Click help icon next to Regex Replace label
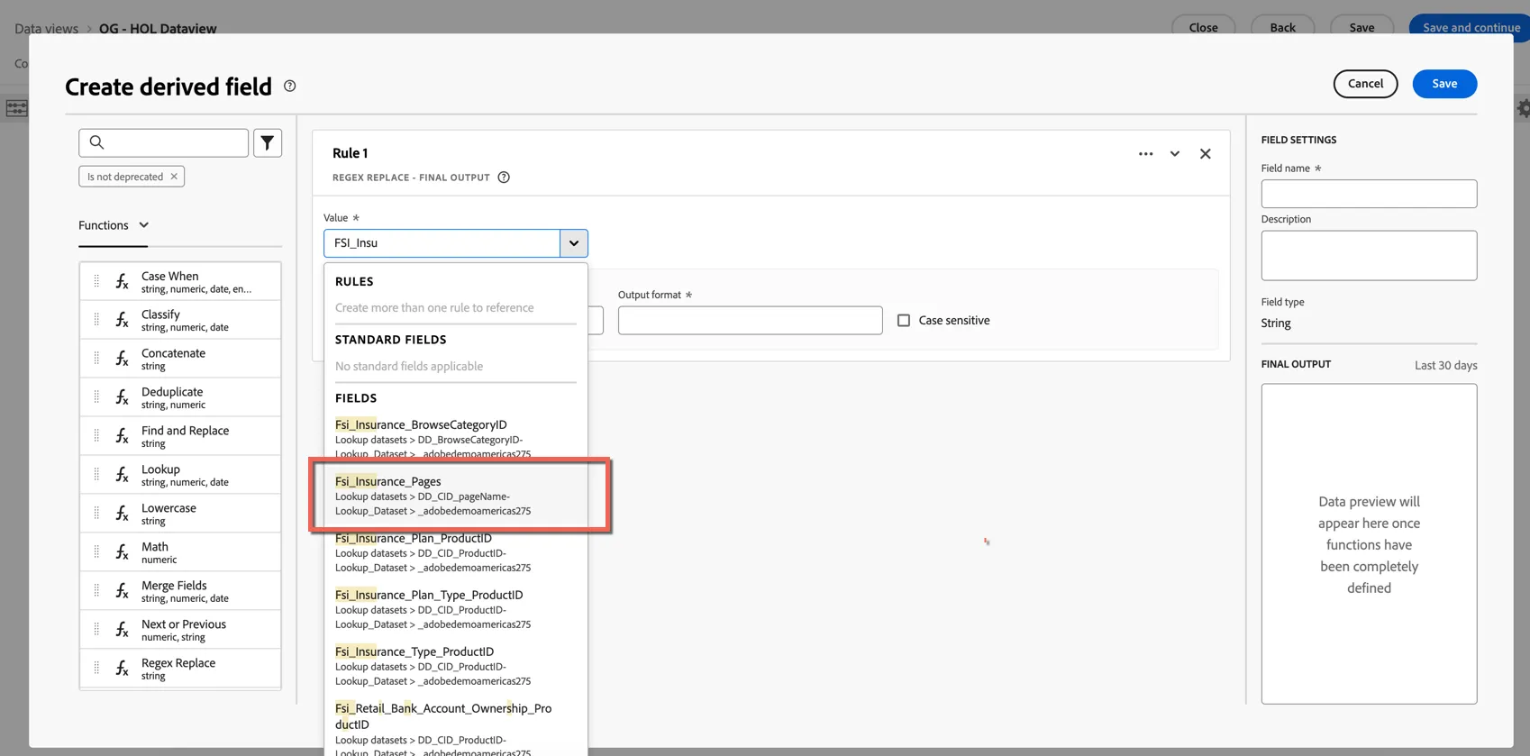1530x756 pixels. tap(504, 178)
